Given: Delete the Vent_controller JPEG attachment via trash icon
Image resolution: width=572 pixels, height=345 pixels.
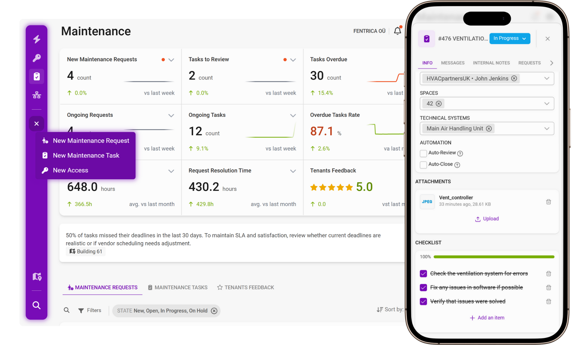Looking at the screenshot, I should pyautogui.click(x=549, y=202).
